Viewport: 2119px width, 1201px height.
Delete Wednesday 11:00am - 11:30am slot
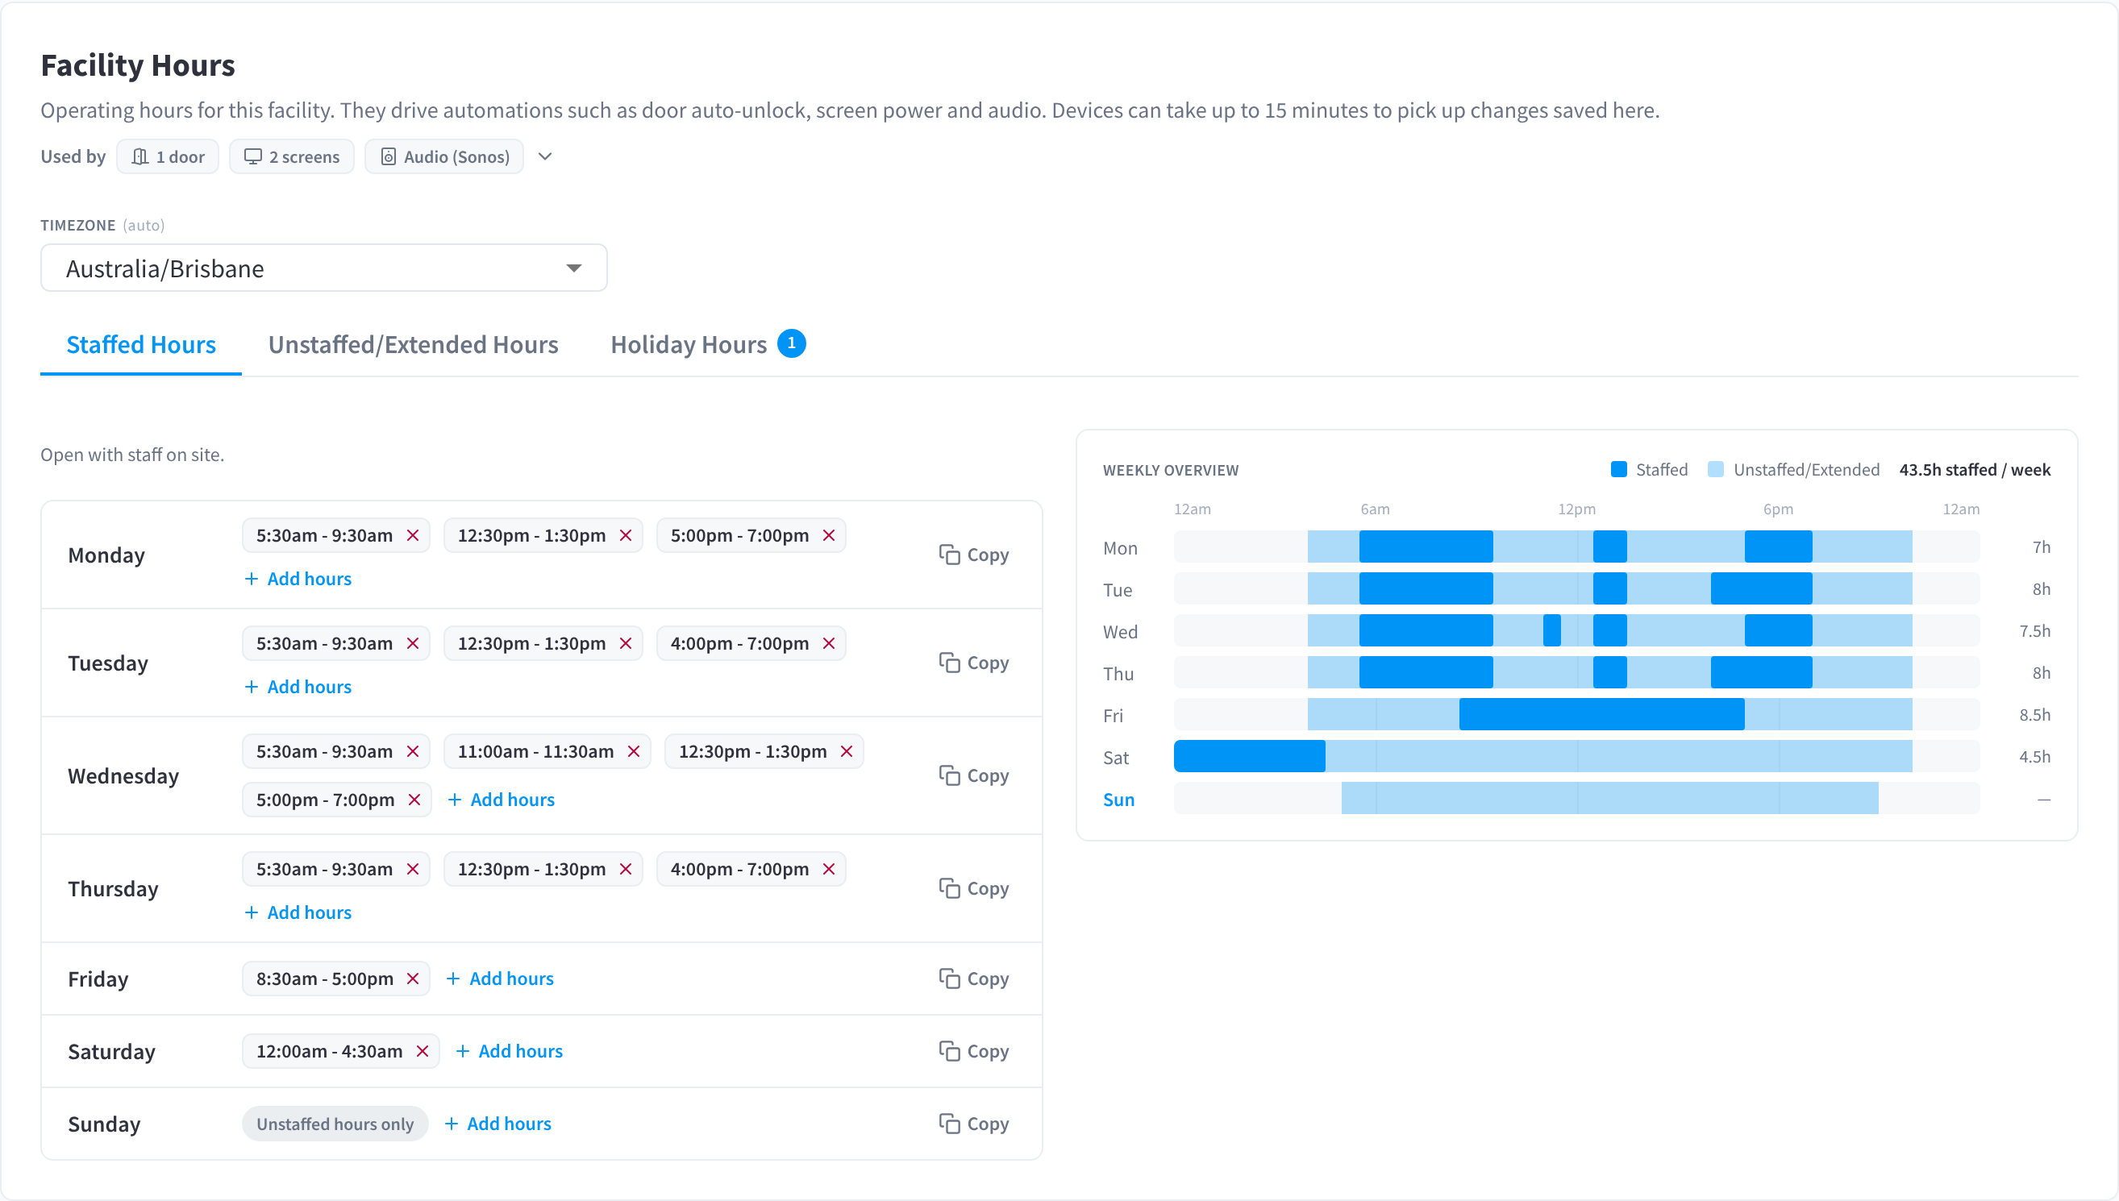click(x=634, y=751)
